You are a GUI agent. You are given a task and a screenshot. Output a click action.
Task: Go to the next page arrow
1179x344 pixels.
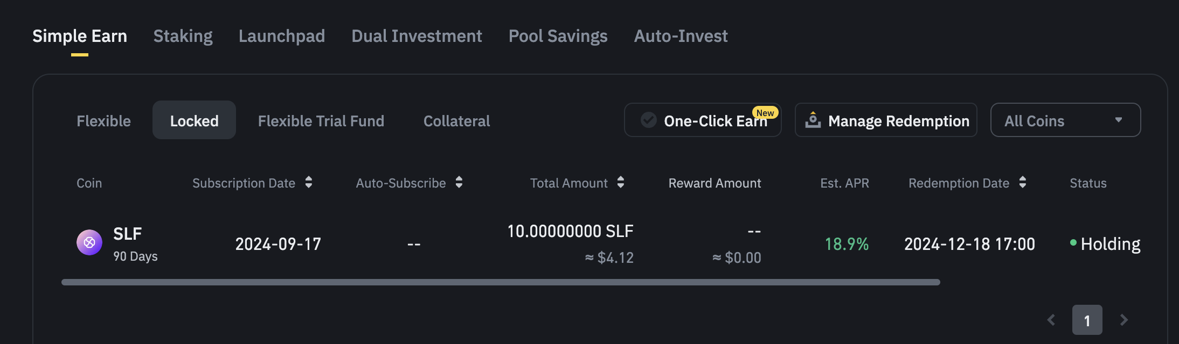pos(1123,320)
